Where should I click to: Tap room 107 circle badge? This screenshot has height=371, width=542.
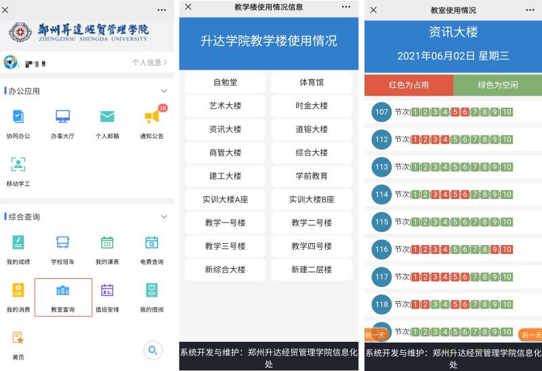point(381,112)
